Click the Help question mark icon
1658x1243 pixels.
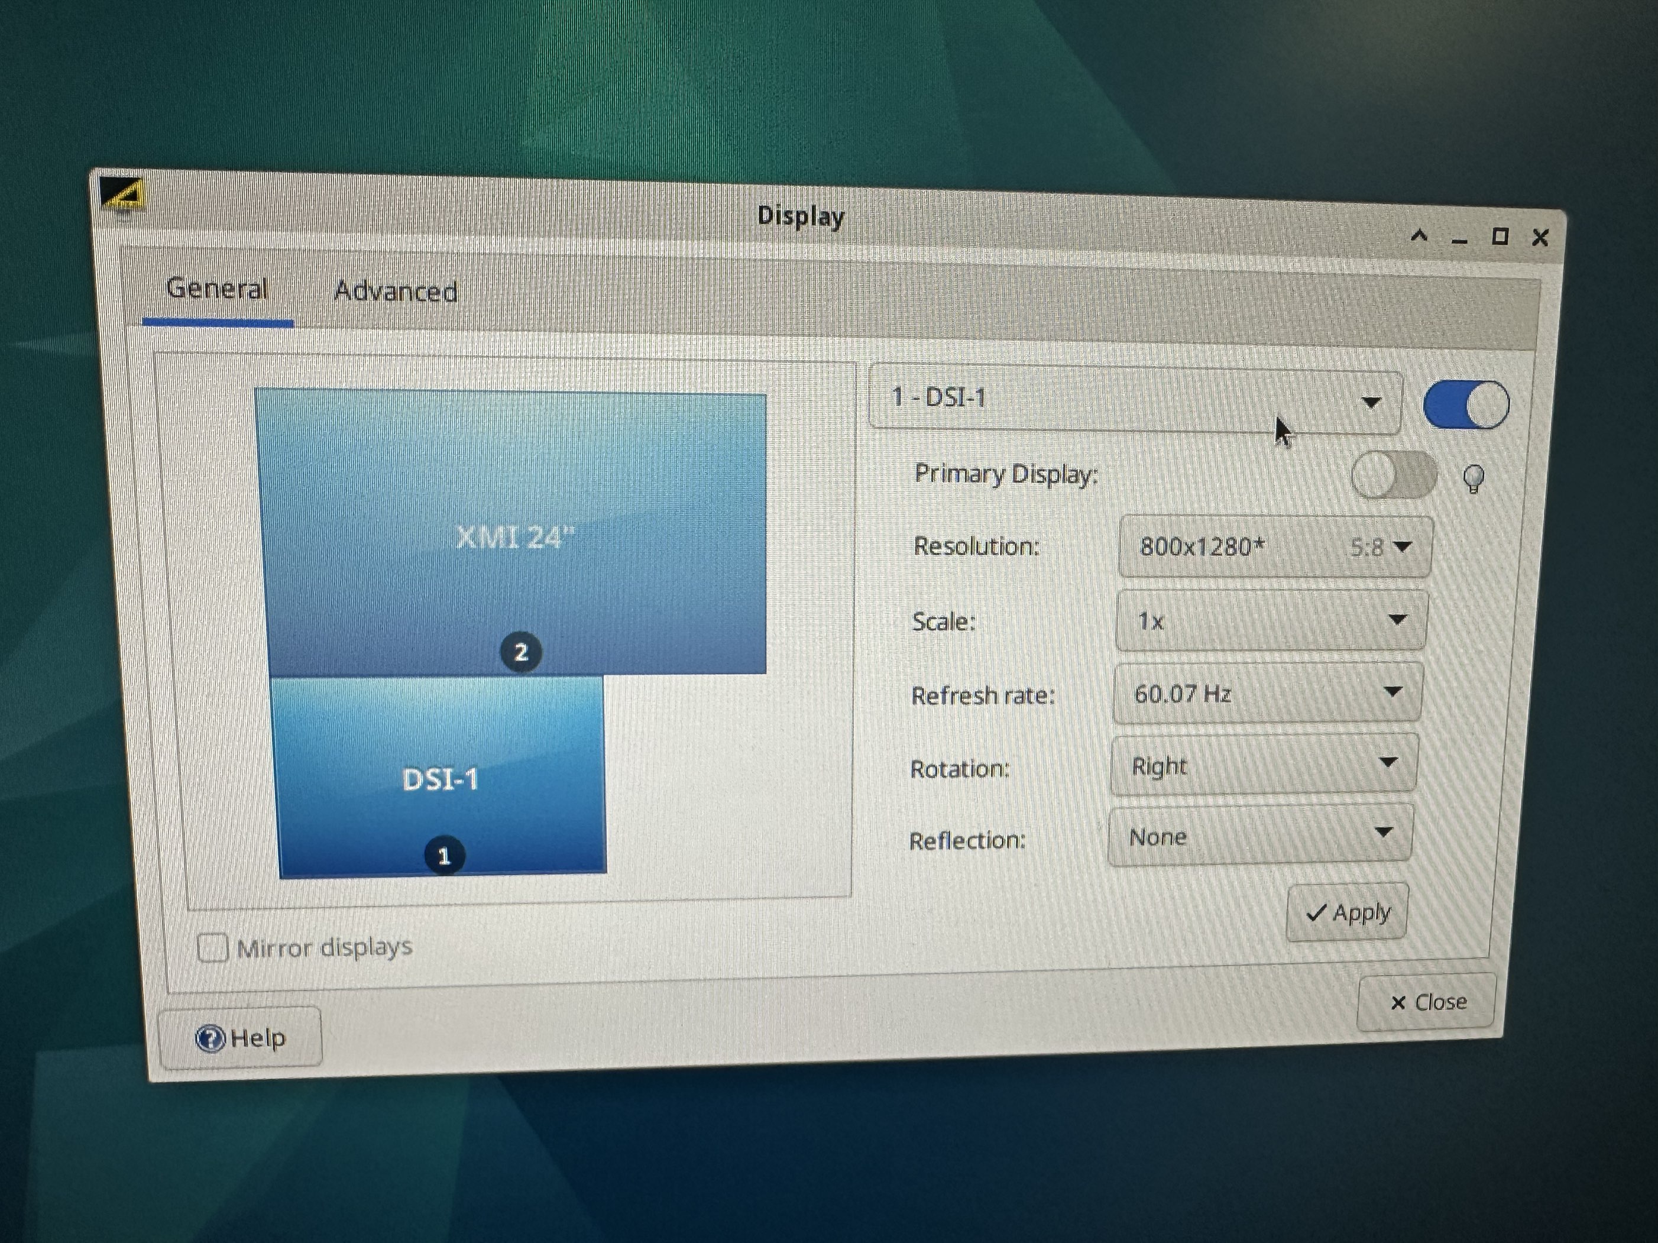(211, 1038)
